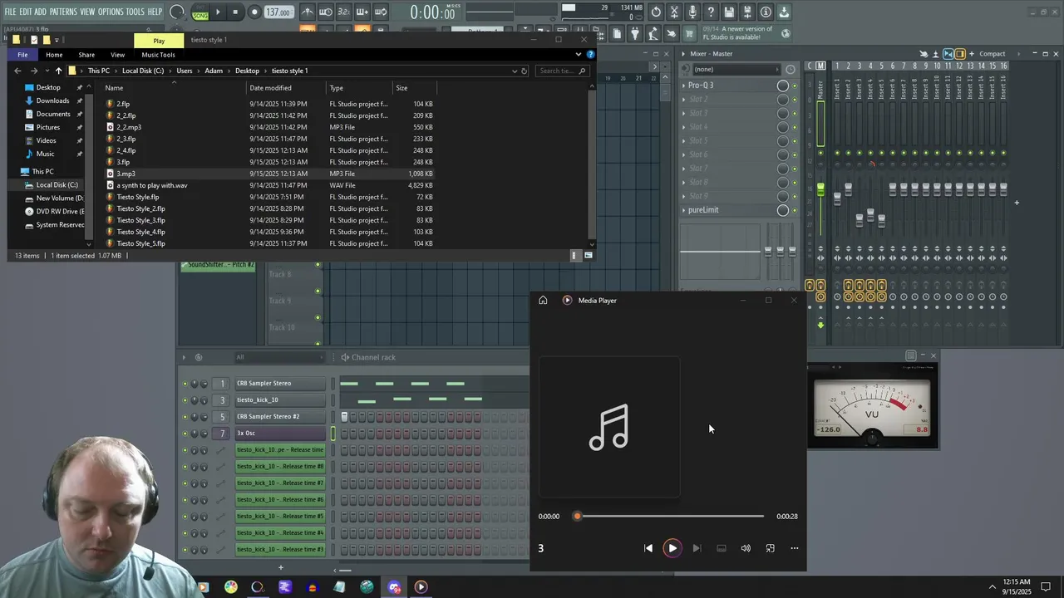This screenshot has width=1064, height=598.
Task: Toggle the loop recording icon
Action: (x=381, y=12)
